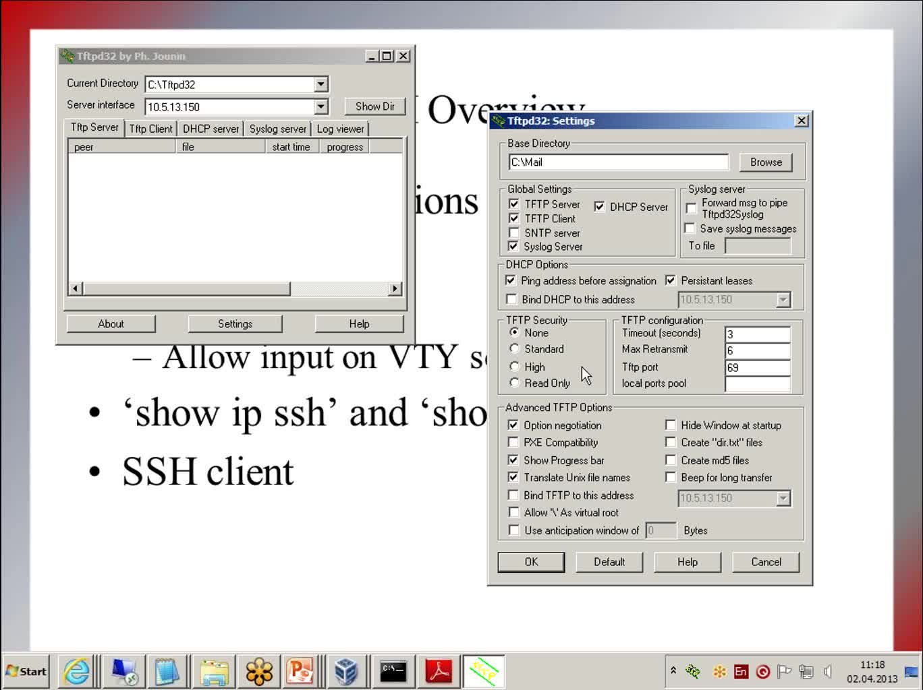Screen dimensions: 923x690
Task: Click the Base Directory input field
Action: click(619, 162)
